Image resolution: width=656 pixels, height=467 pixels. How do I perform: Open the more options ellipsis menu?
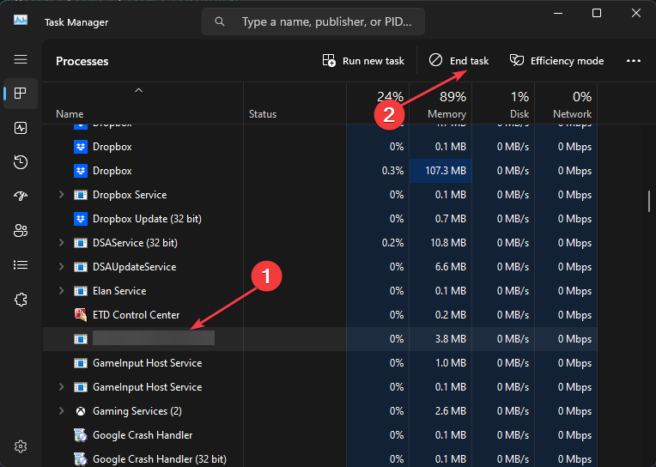[634, 61]
